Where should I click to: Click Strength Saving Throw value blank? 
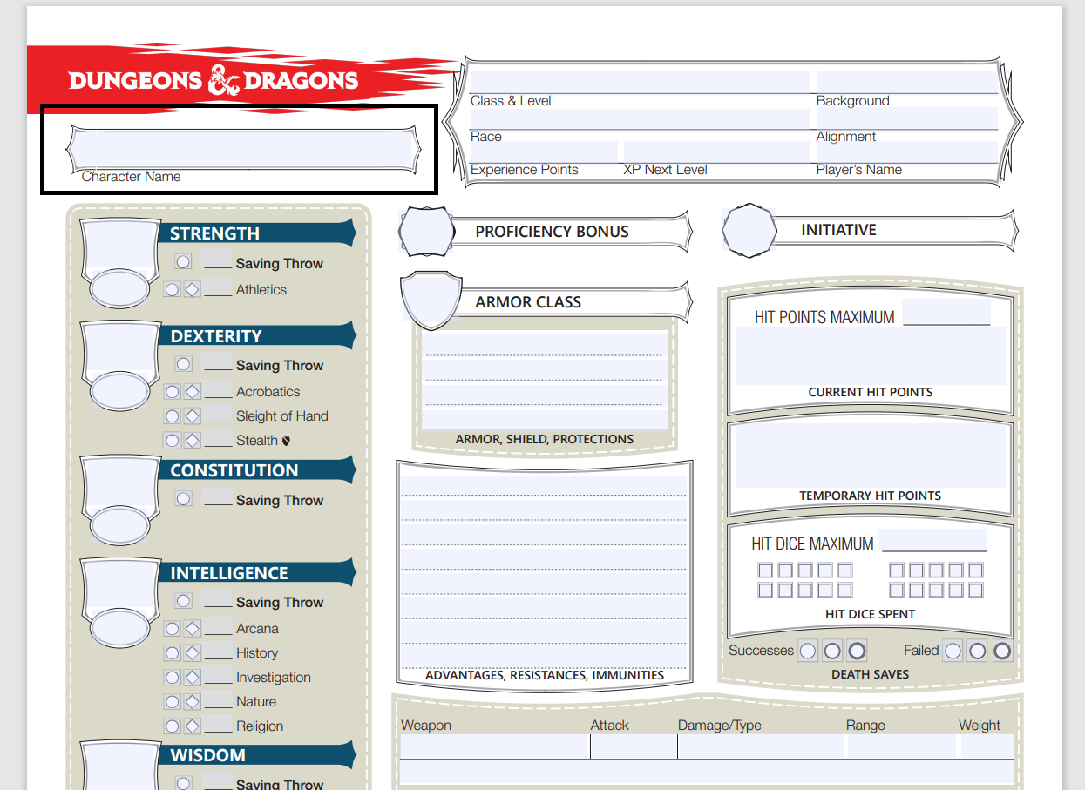[217, 260]
